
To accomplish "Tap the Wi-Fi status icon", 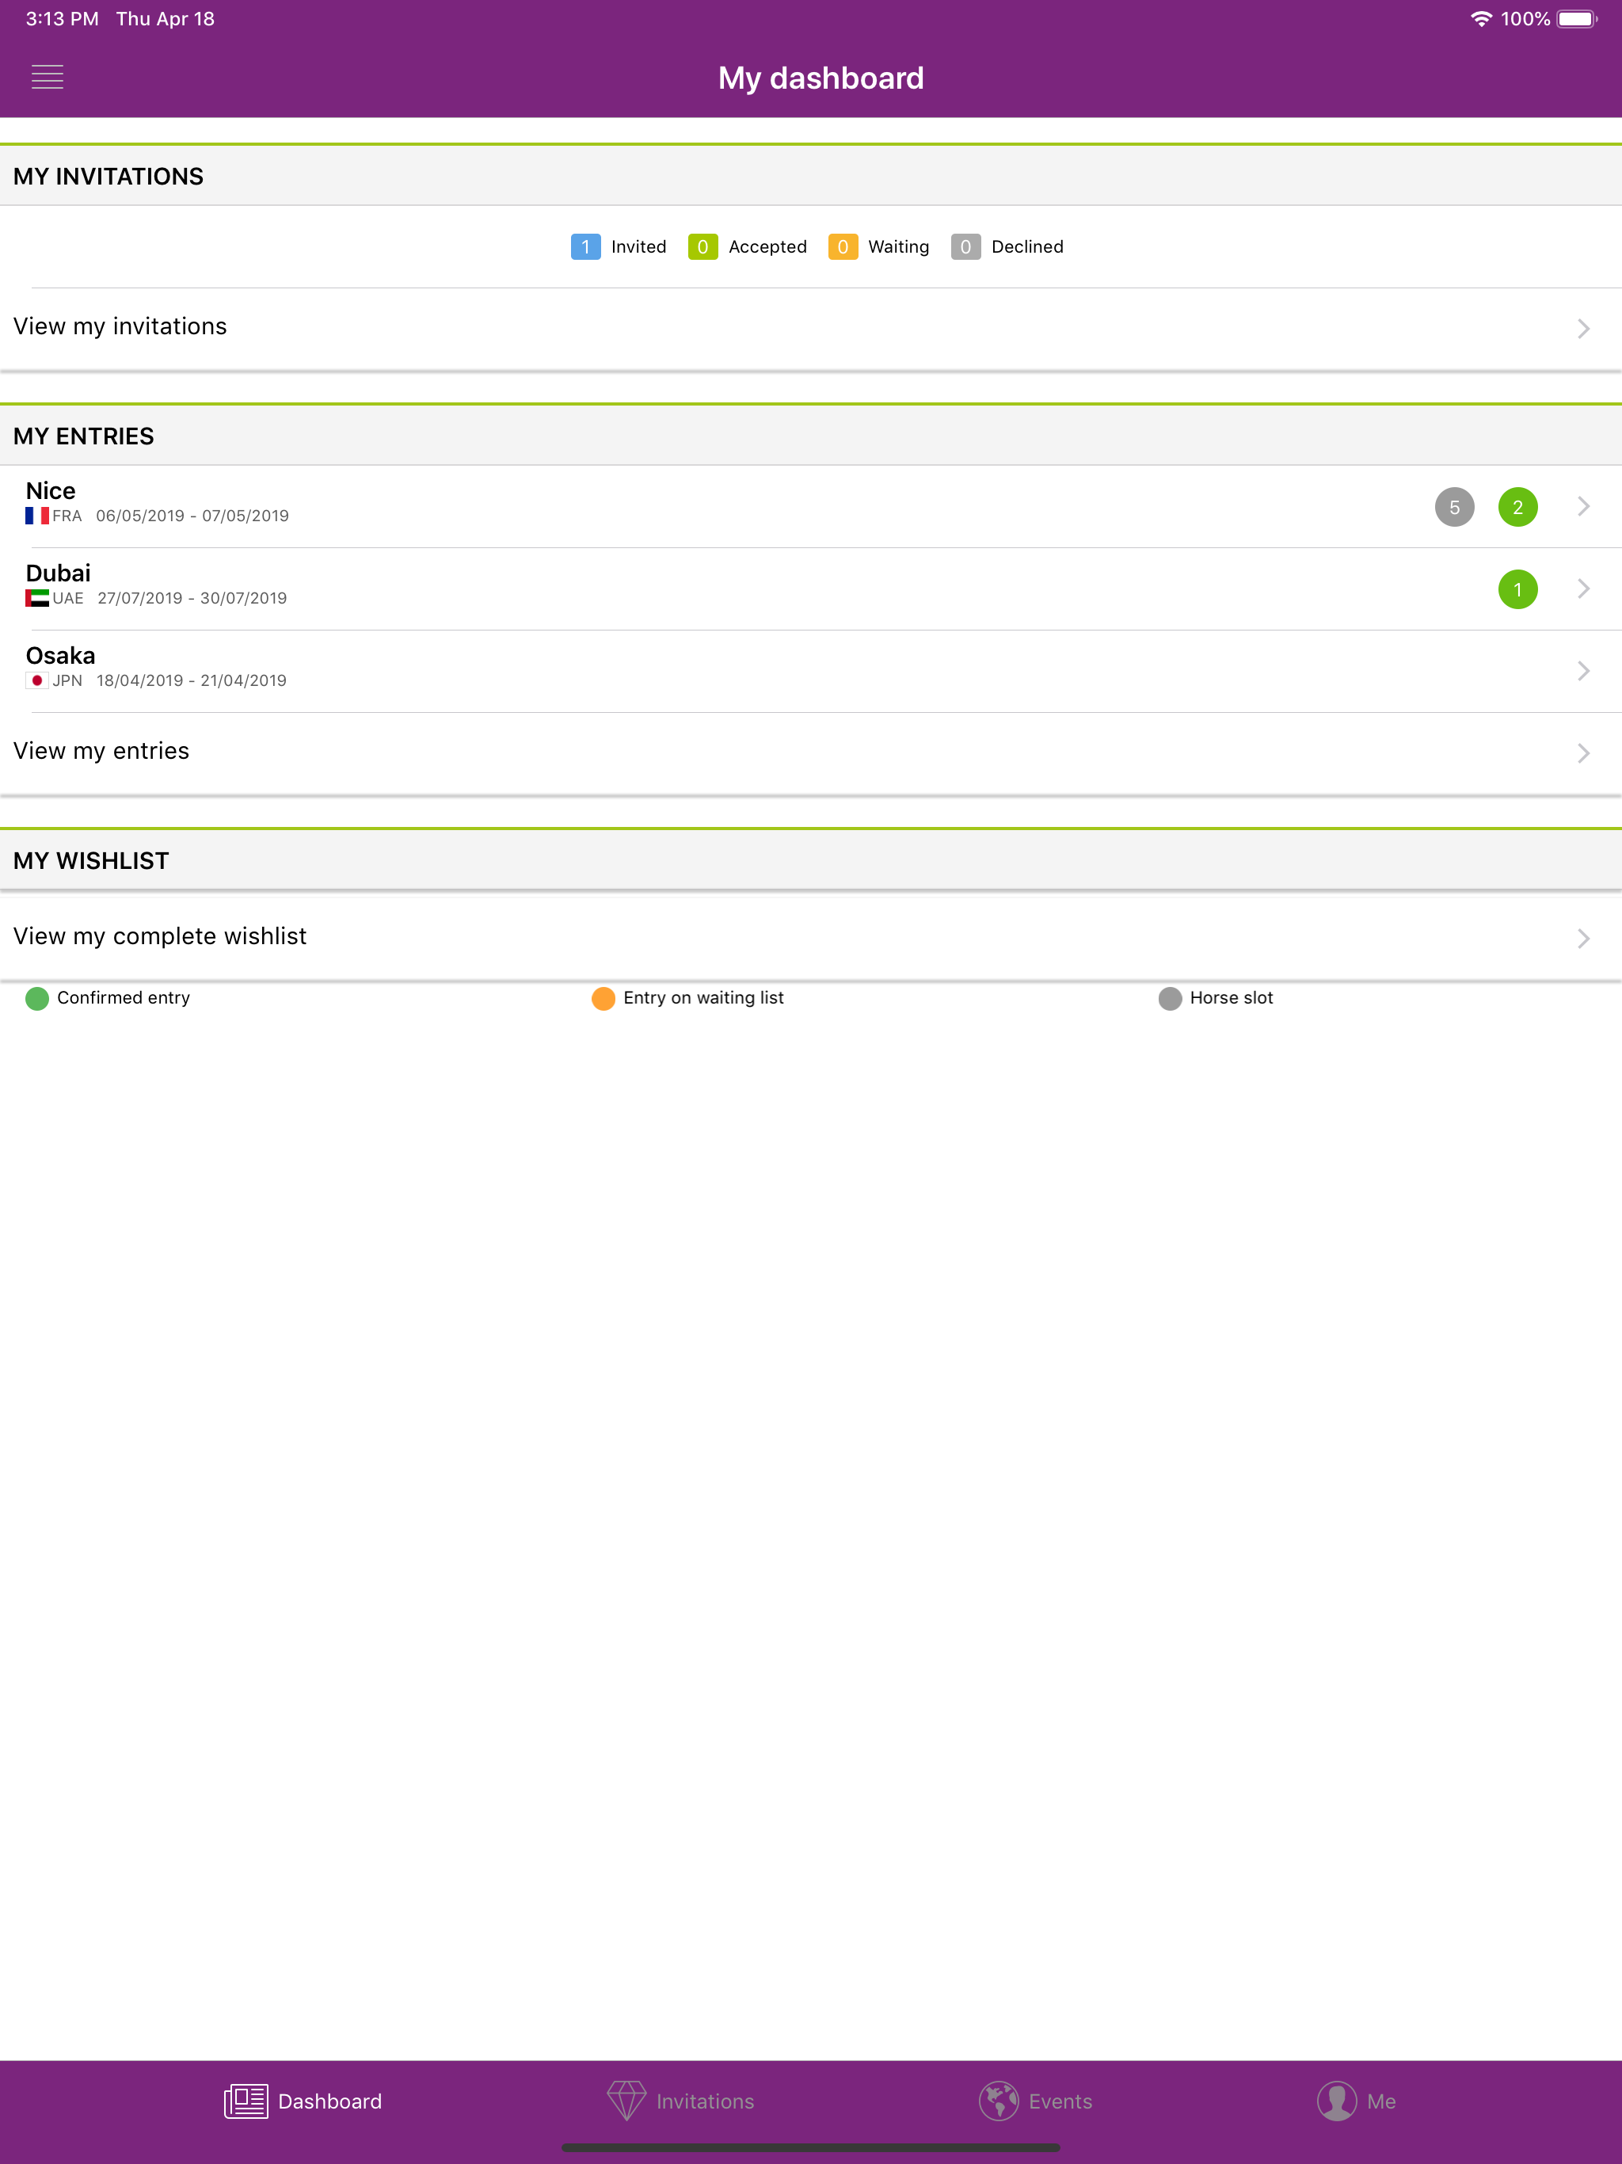I will [1481, 18].
